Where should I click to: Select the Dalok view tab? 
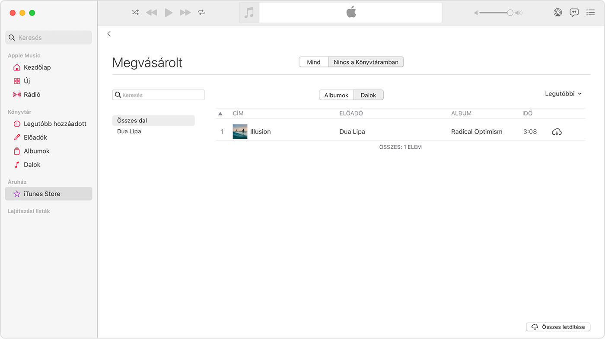pos(369,95)
